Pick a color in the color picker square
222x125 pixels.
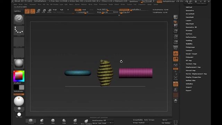tap(19, 76)
